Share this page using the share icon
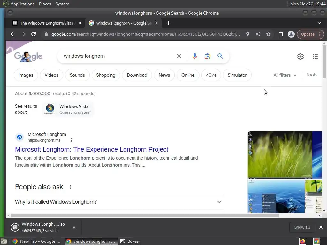The width and height of the screenshot is (327, 245). click(x=258, y=34)
